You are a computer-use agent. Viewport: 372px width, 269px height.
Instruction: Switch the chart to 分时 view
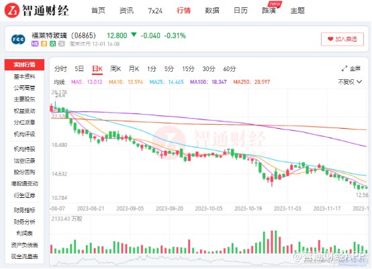(60, 69)
